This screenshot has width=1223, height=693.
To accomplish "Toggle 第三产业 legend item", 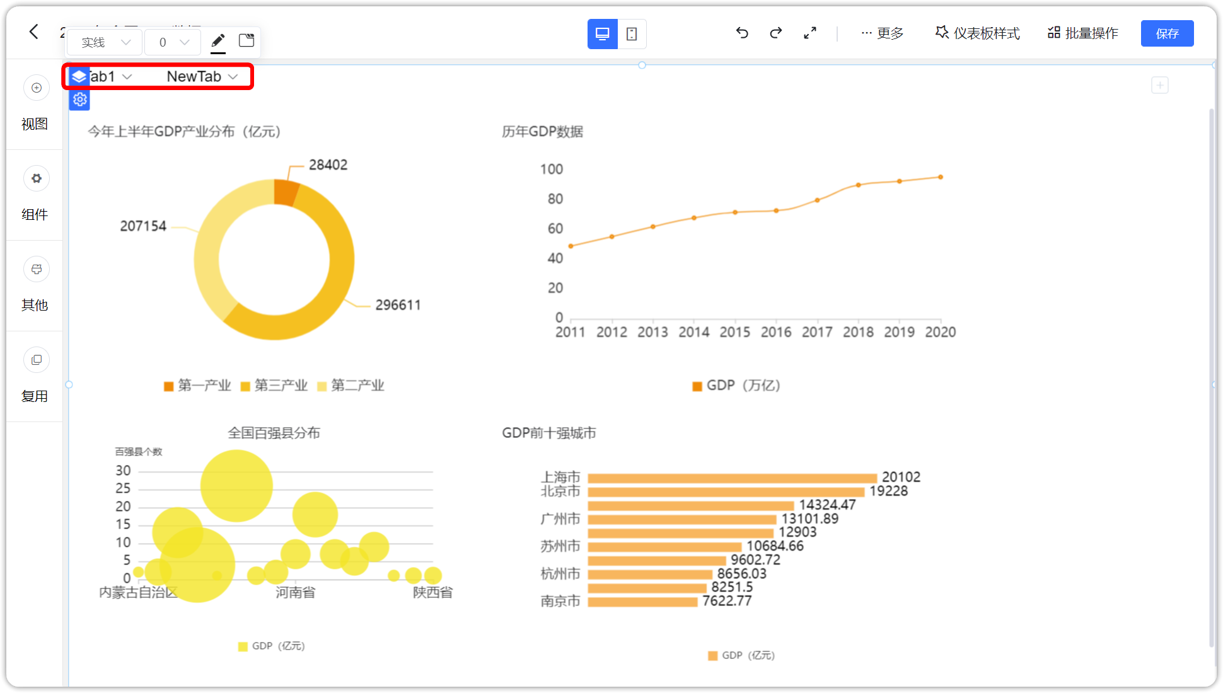I will point(274,386).
